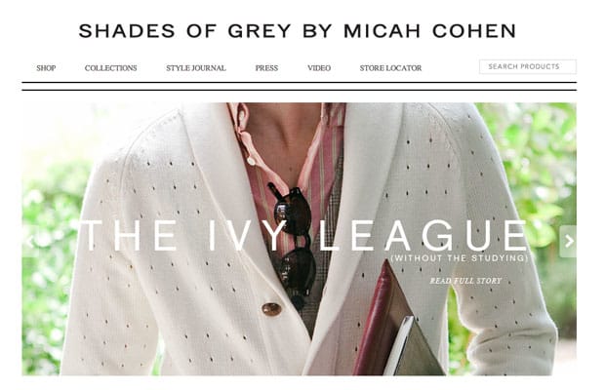Open the VIDEO page
605x390 pixels.
click(319, 68)
